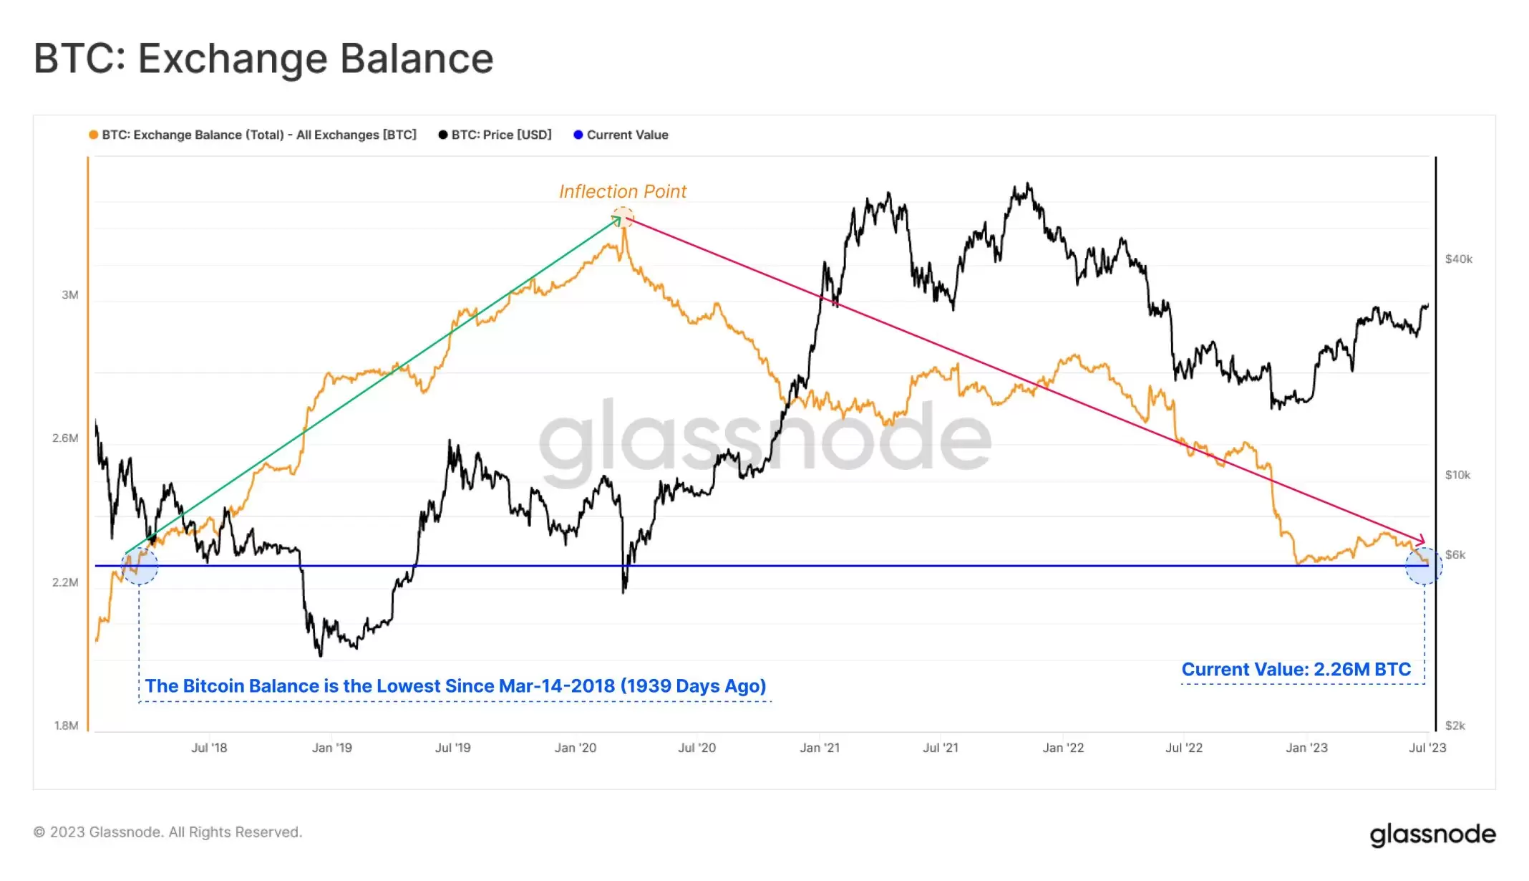This screenshot has width=1529, height=881.
Task: Click the glassnode logo in bottom-right corner
Action: pyautogui.click(x=1432, y=834)
